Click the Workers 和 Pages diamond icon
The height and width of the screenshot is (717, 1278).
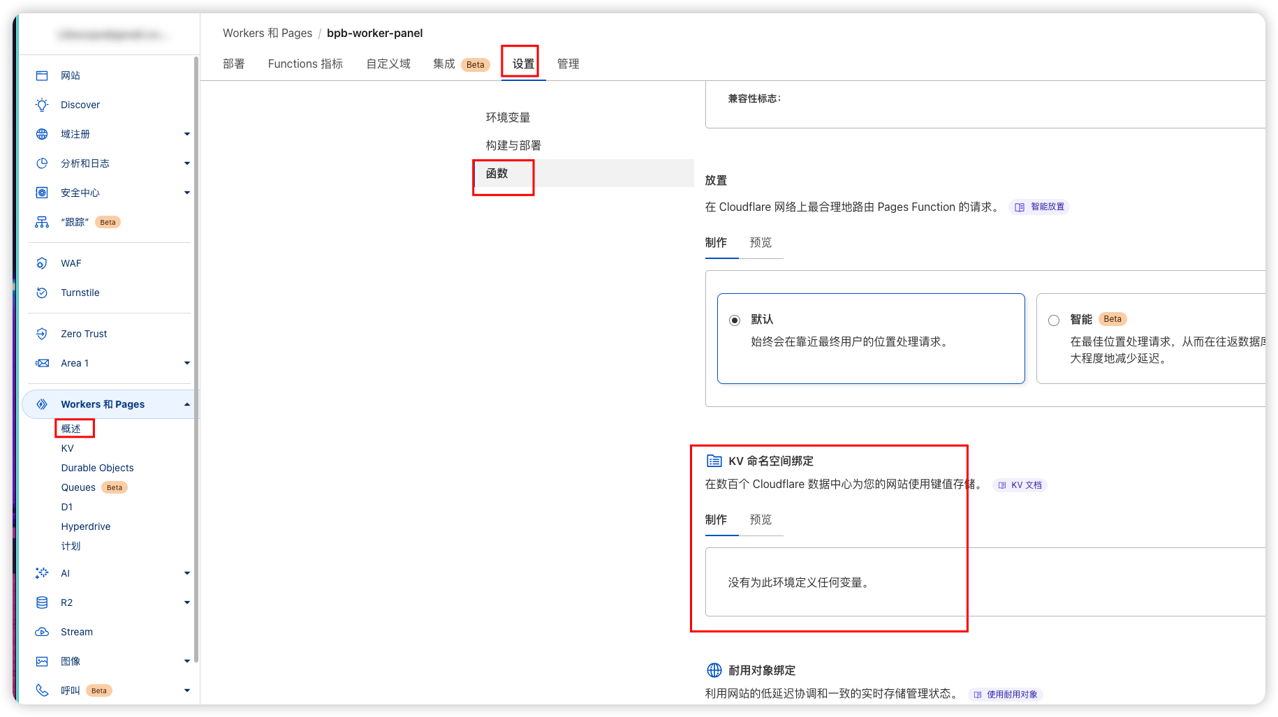(x=42, y=404)
